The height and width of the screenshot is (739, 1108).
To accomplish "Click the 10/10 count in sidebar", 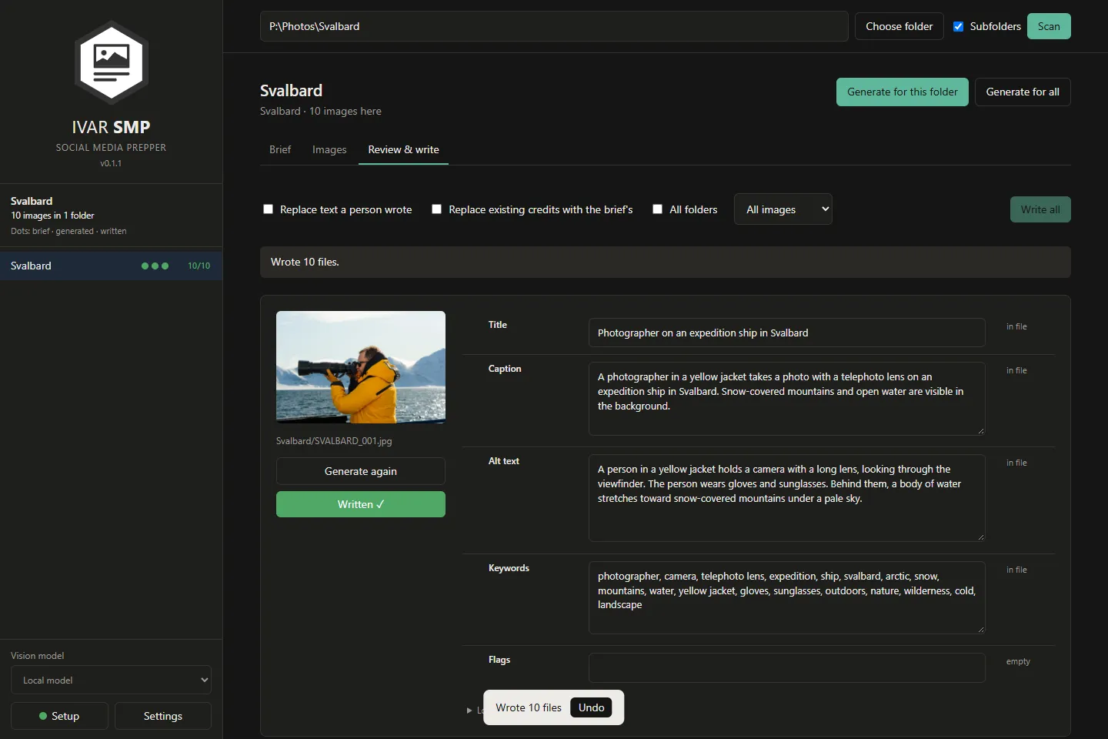I will [199, 266].
